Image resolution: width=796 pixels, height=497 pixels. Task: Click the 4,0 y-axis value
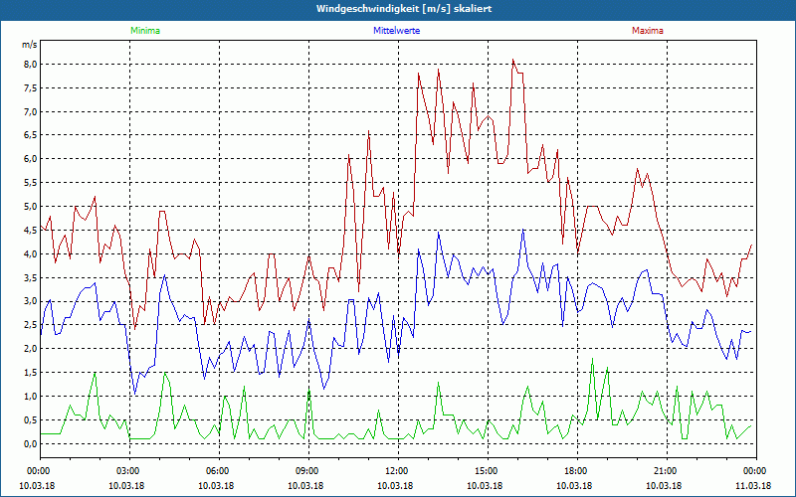point(31,254)
